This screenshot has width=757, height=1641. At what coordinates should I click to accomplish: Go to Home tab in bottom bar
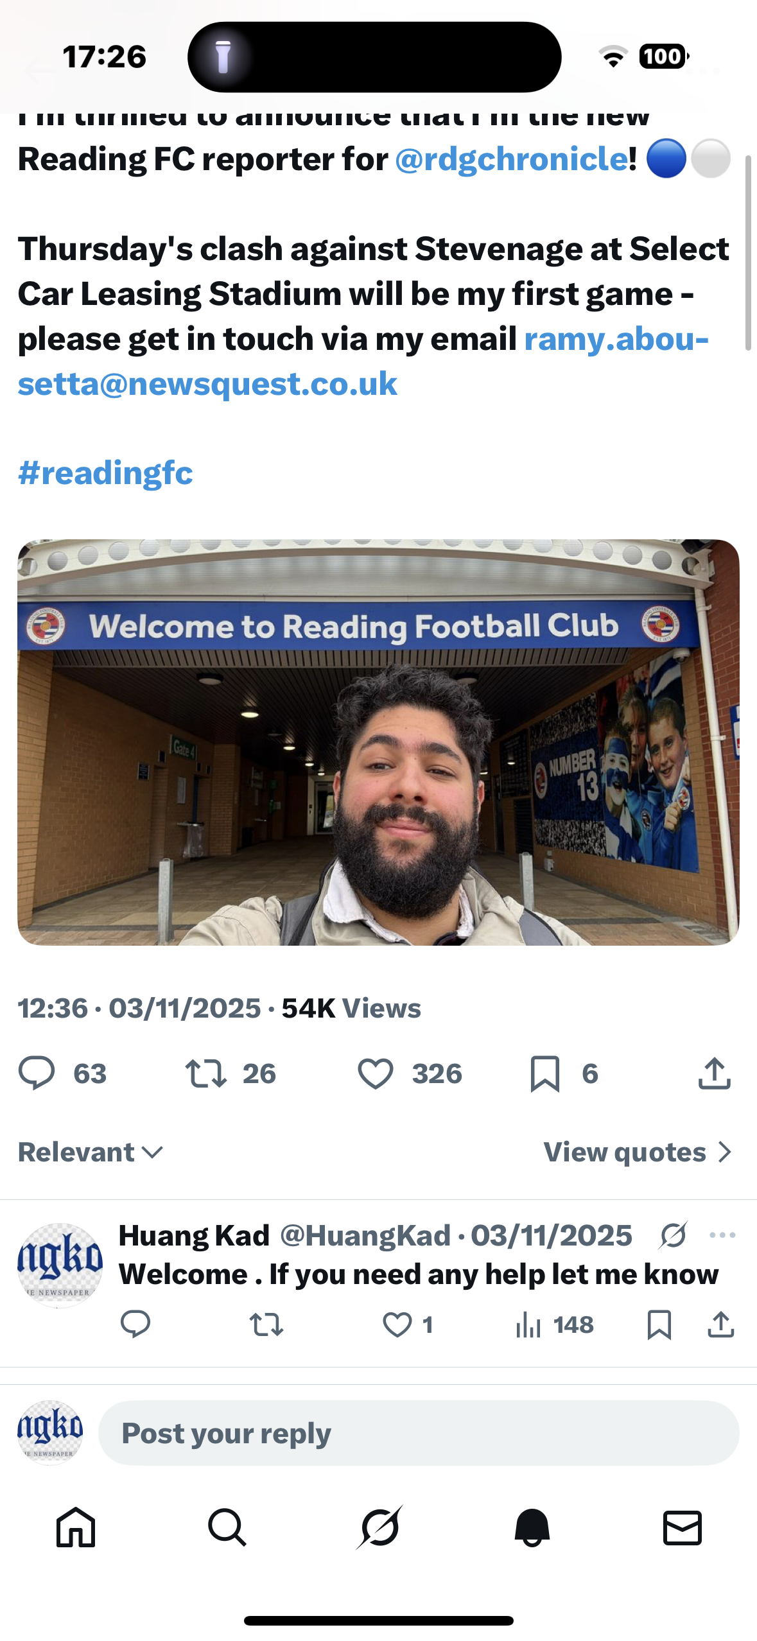click(x=76, y=1527)
